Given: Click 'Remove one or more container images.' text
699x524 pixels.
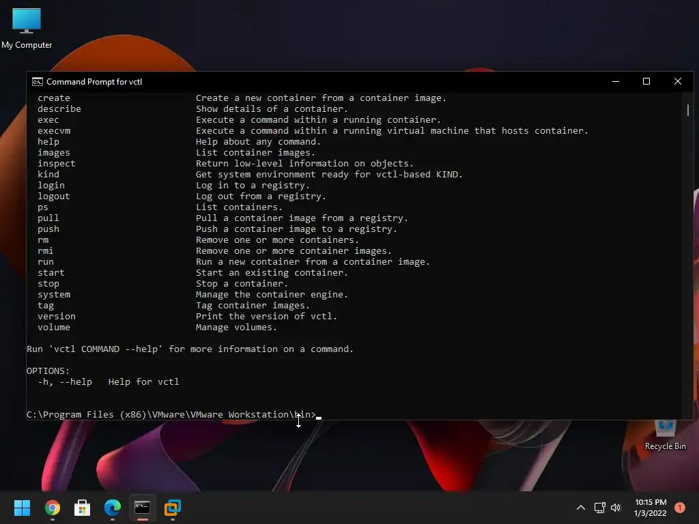Looking at the screenshot, I should click(294, 251).
